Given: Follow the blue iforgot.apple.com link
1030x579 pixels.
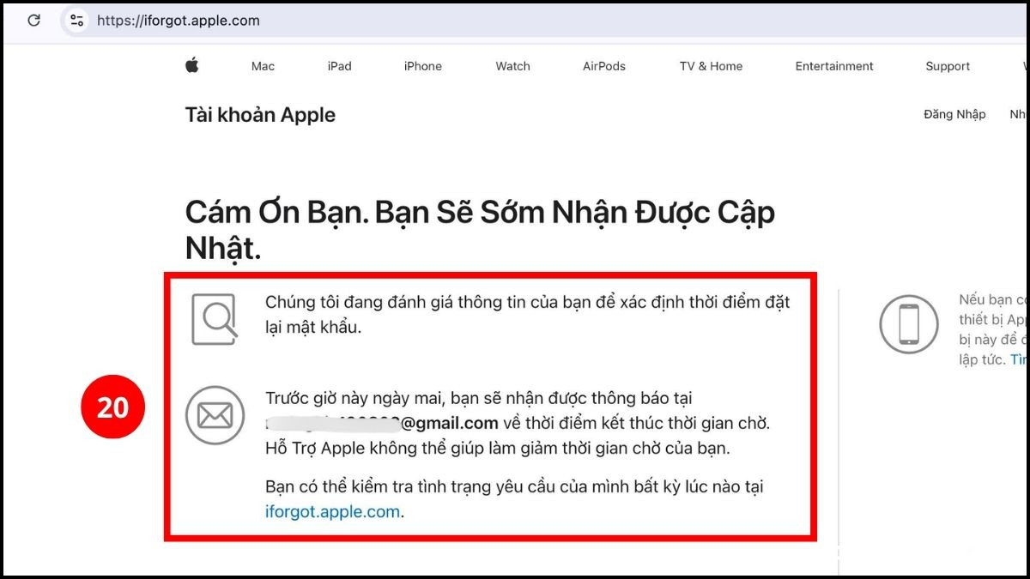Looking at the screenshot, I should pyautogui.click(x=333, y=512).
